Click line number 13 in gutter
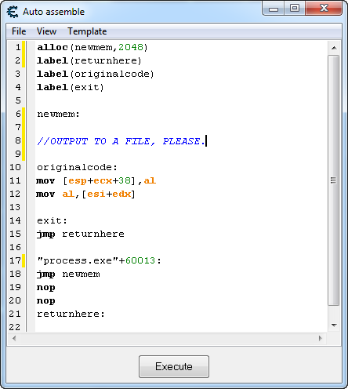This screenshot has width=348, height=389. 15,207
